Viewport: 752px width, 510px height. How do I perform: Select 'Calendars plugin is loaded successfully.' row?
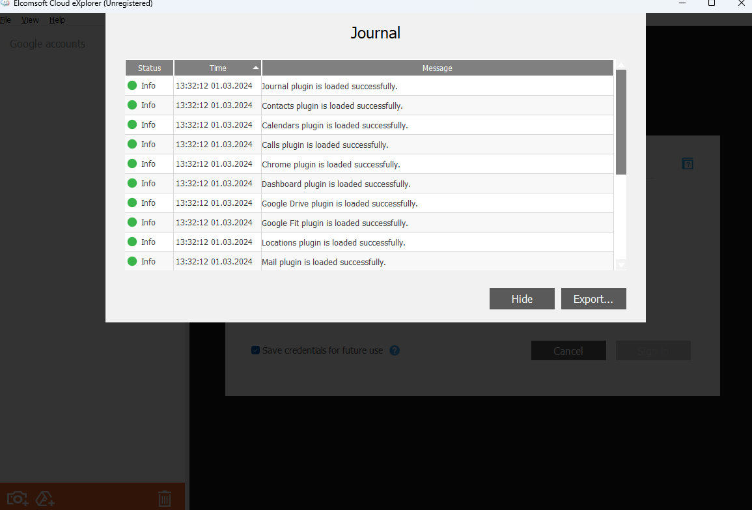369,125
